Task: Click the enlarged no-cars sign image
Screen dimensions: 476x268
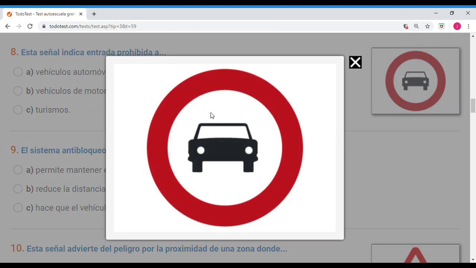Action: [225, 148]
